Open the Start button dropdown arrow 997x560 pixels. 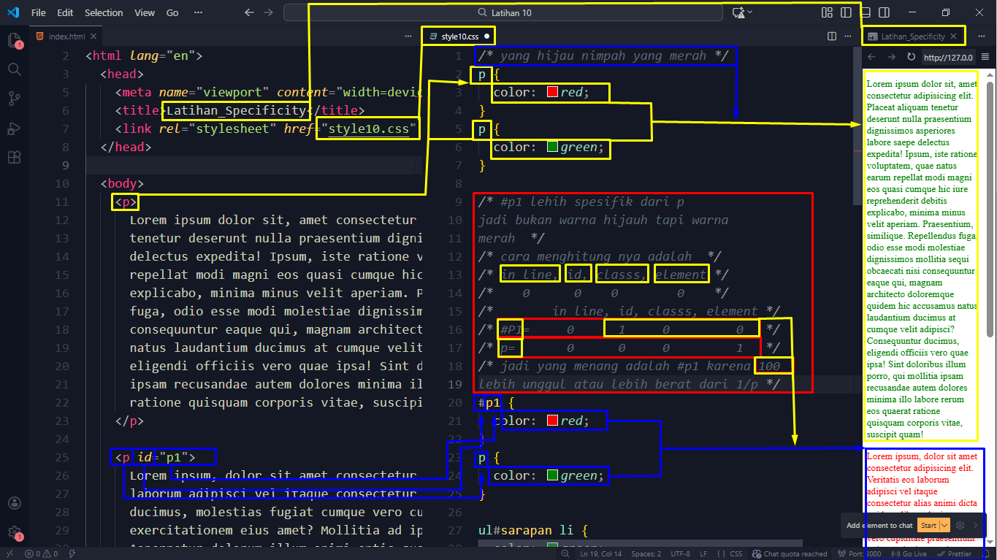coord(944,525)
